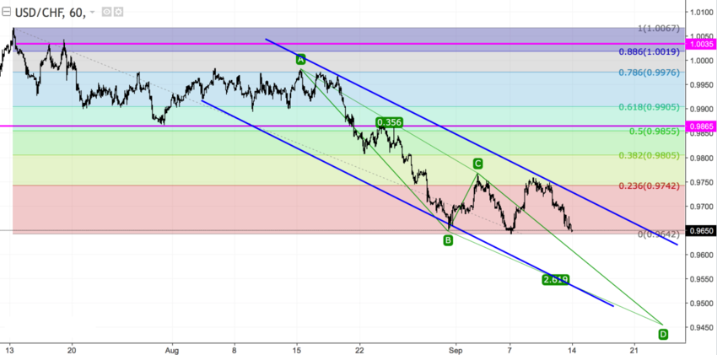
Task: Click the black 0.9650 current price label
Action: (x=701, y=230)
